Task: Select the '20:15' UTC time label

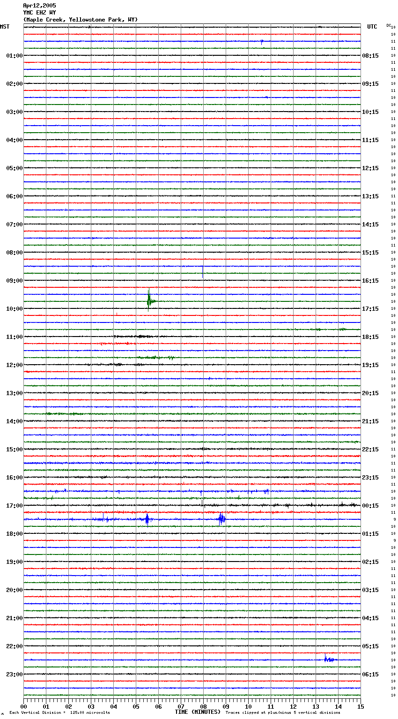Action: [370, 393]
